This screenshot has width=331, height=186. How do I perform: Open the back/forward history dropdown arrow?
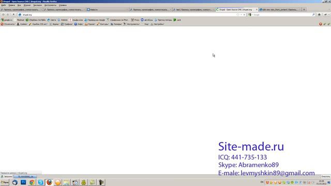coord(13,14)
